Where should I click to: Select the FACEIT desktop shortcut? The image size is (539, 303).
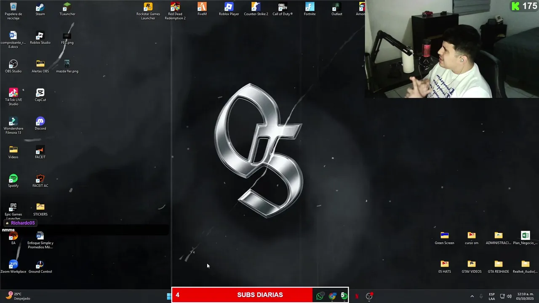point(40,152)
